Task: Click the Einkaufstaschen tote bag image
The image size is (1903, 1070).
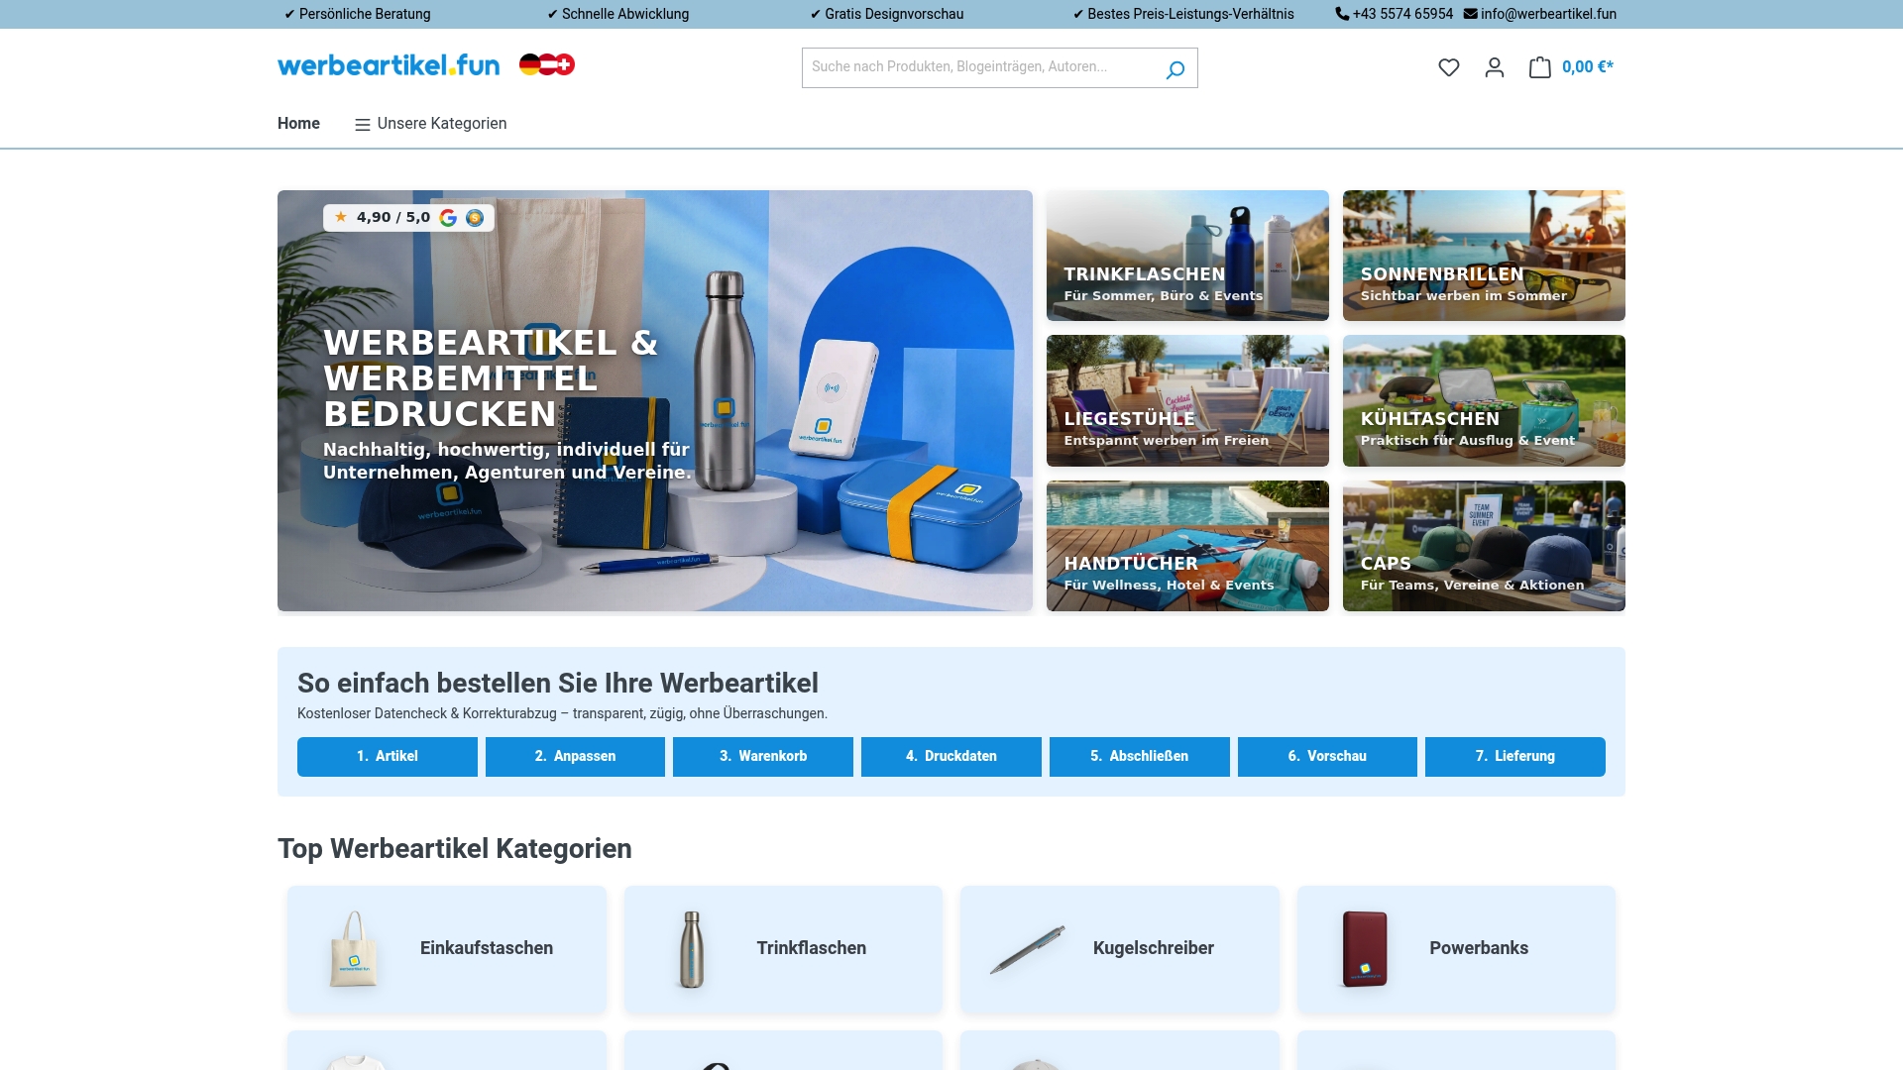Action: (x=354, y=949)
